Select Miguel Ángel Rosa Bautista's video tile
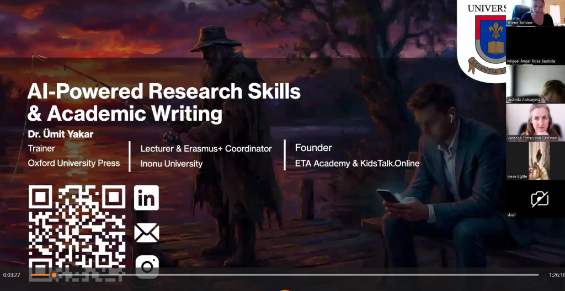The width and height of the screenshot is (565, 291). click(x=535, y=45)
